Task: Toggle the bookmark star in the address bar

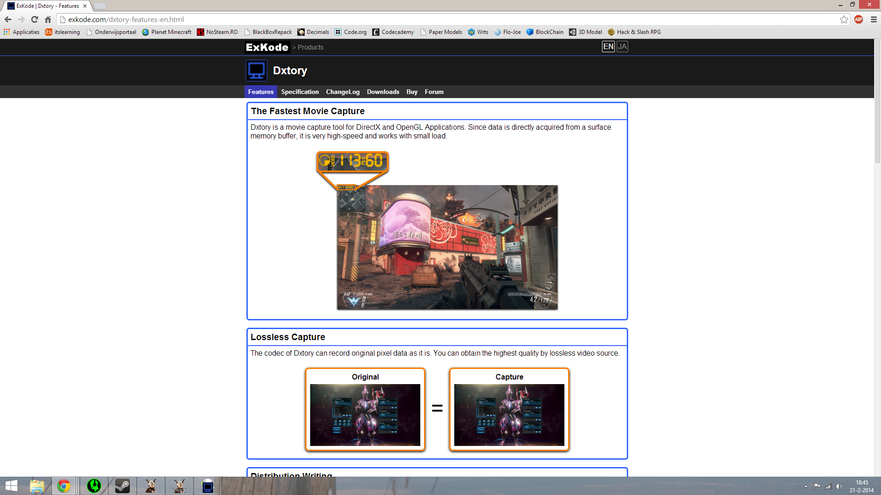Action: click(x=844, y=20)
